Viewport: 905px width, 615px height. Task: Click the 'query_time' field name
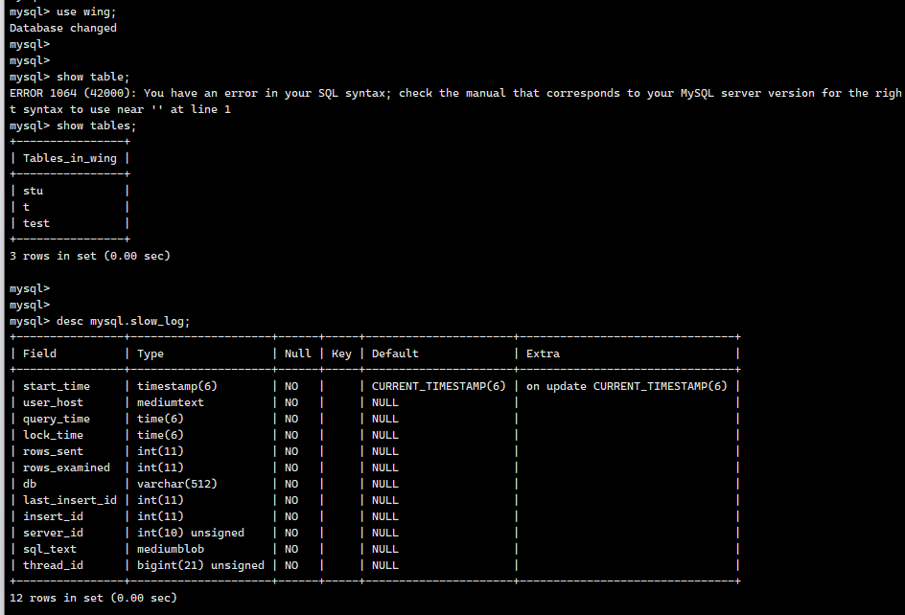click(x=57, y=419)
